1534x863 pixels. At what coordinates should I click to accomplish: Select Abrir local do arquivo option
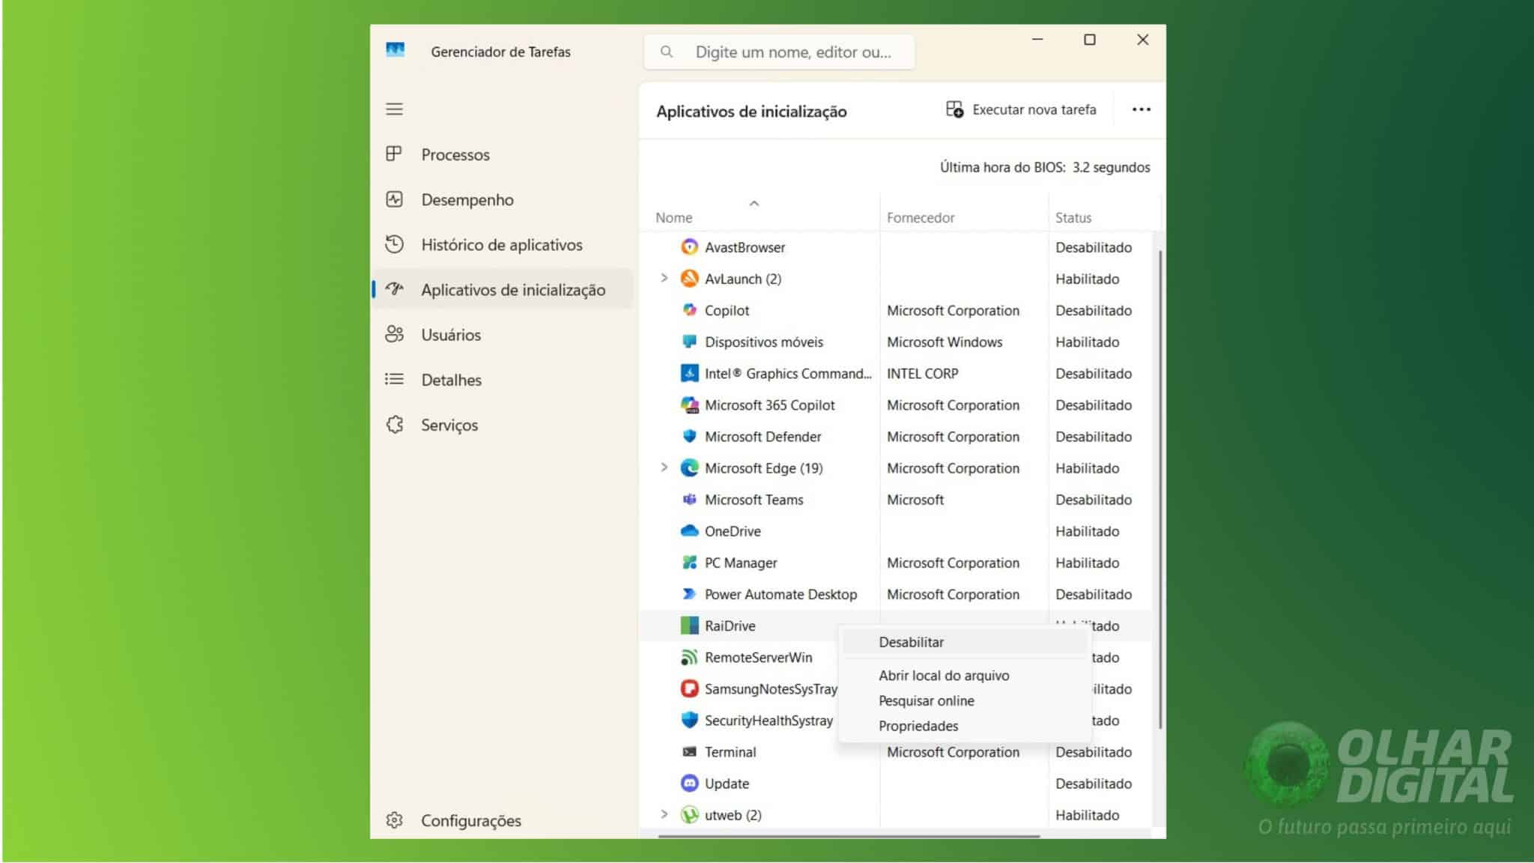click(x=944, y=675)
